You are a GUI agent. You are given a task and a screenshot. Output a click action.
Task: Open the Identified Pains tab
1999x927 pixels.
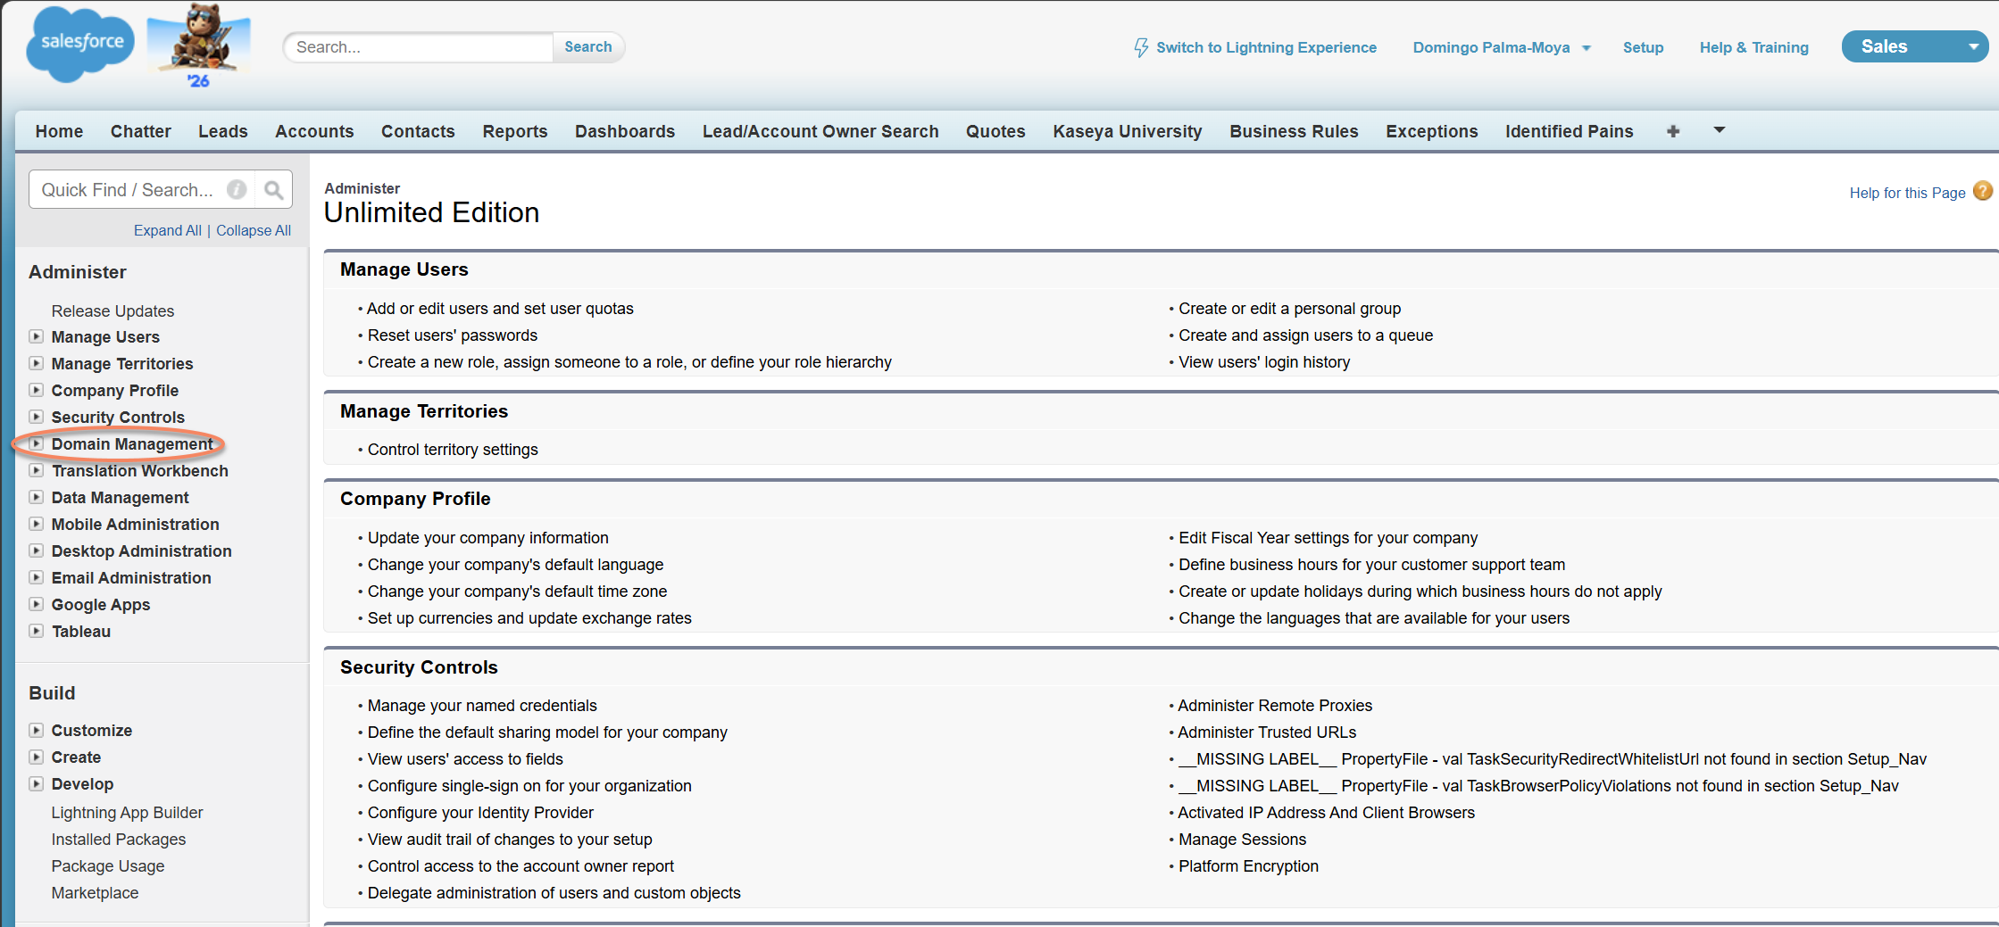click(1570, 131)
